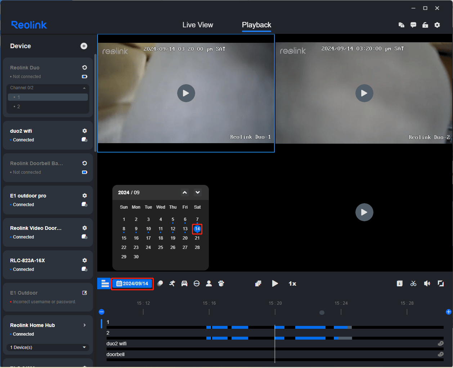
Task: Open storage icon for RLC-823A-16X
Action: (x=85, y=269)
